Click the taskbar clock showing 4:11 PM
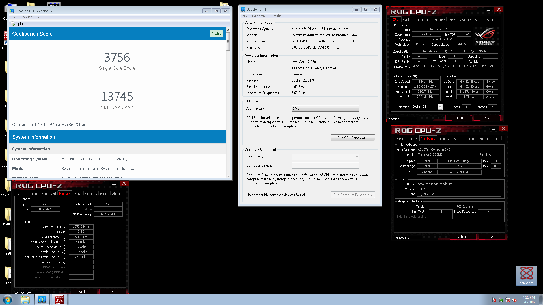The width and height of the screenshot is (543, 305). (x=529, y=297)
